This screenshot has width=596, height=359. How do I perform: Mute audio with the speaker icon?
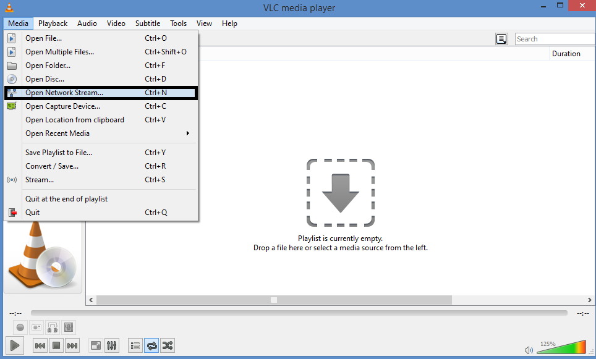(529, 350)
